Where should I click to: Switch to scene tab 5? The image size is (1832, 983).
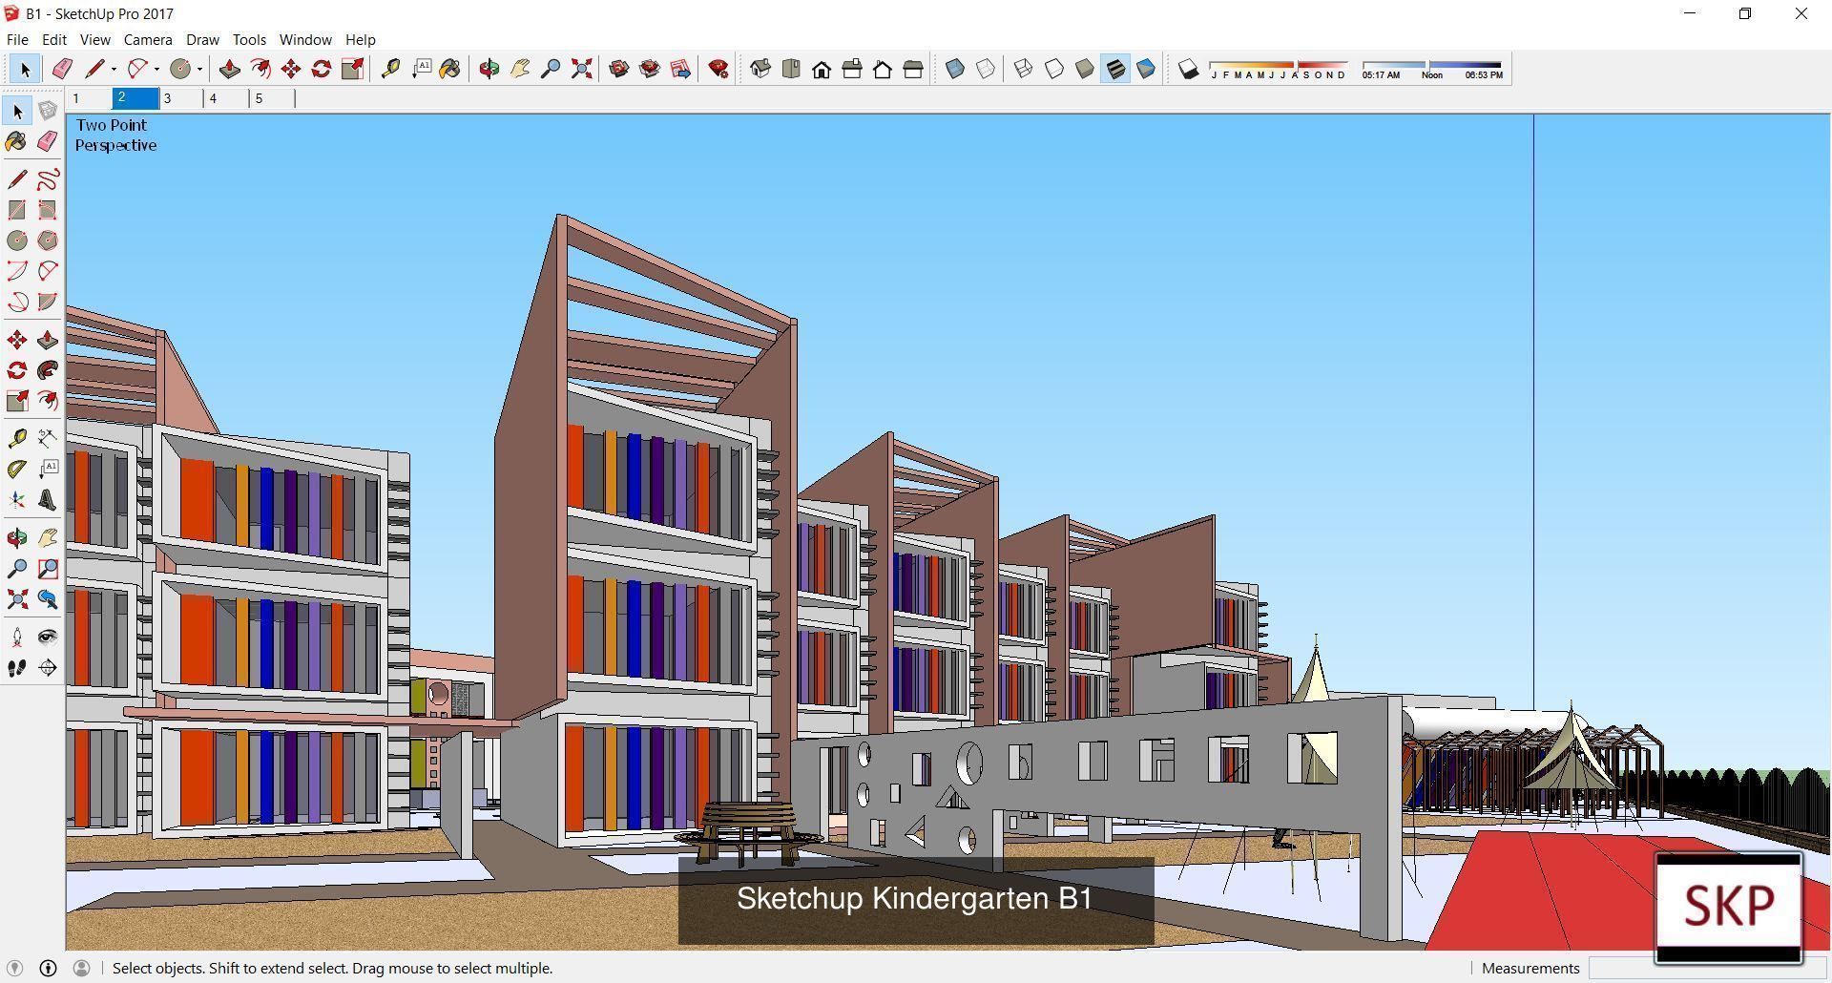pos(272,98)
